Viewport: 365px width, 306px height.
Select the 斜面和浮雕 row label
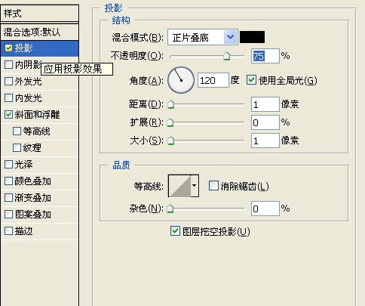37,115
